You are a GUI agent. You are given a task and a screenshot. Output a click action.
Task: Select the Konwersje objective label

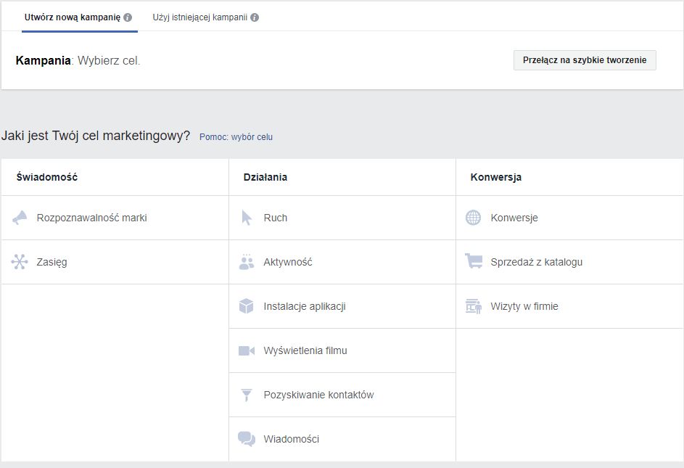[514, 218]
